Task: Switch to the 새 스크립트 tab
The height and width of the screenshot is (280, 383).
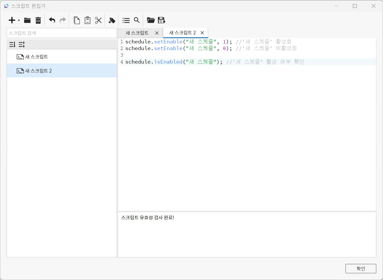Action: point(137,33)
